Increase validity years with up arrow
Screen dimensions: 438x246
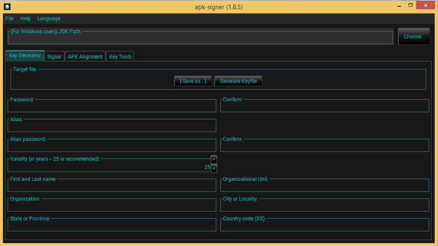214,159
